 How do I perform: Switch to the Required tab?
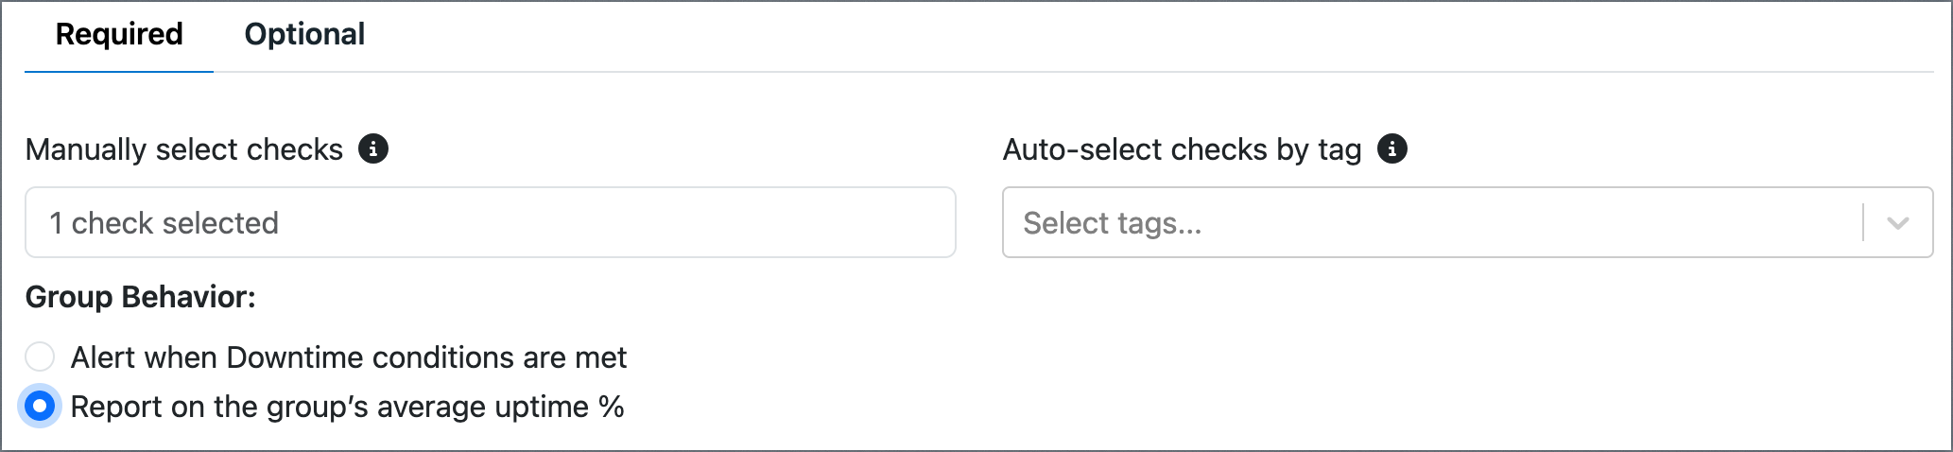coord(119,34)
